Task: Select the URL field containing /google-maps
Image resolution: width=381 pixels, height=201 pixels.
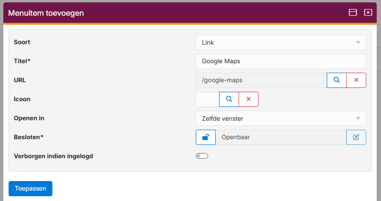Action: [261, 80]
